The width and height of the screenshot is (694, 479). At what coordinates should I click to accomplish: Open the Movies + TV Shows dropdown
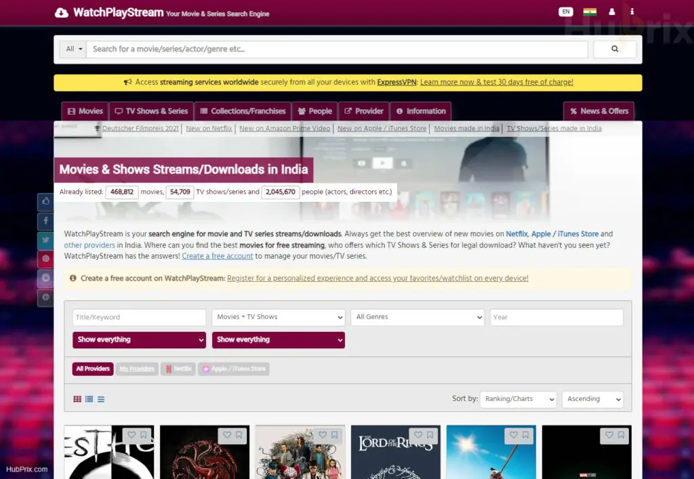pyautogui.click(x=279, y=317)
